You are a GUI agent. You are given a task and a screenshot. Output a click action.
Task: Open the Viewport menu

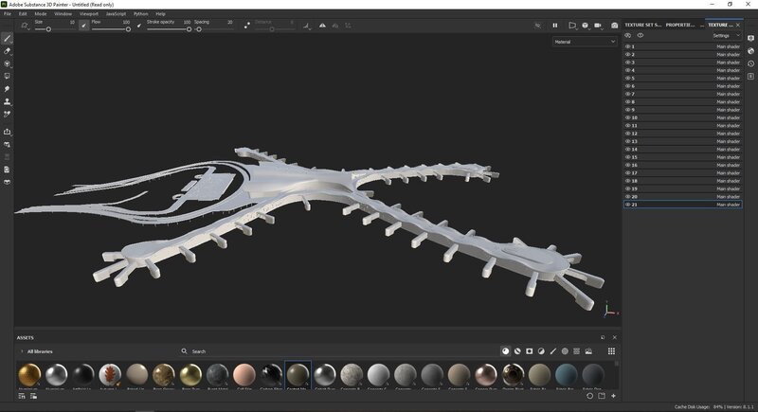coord(89,14)
